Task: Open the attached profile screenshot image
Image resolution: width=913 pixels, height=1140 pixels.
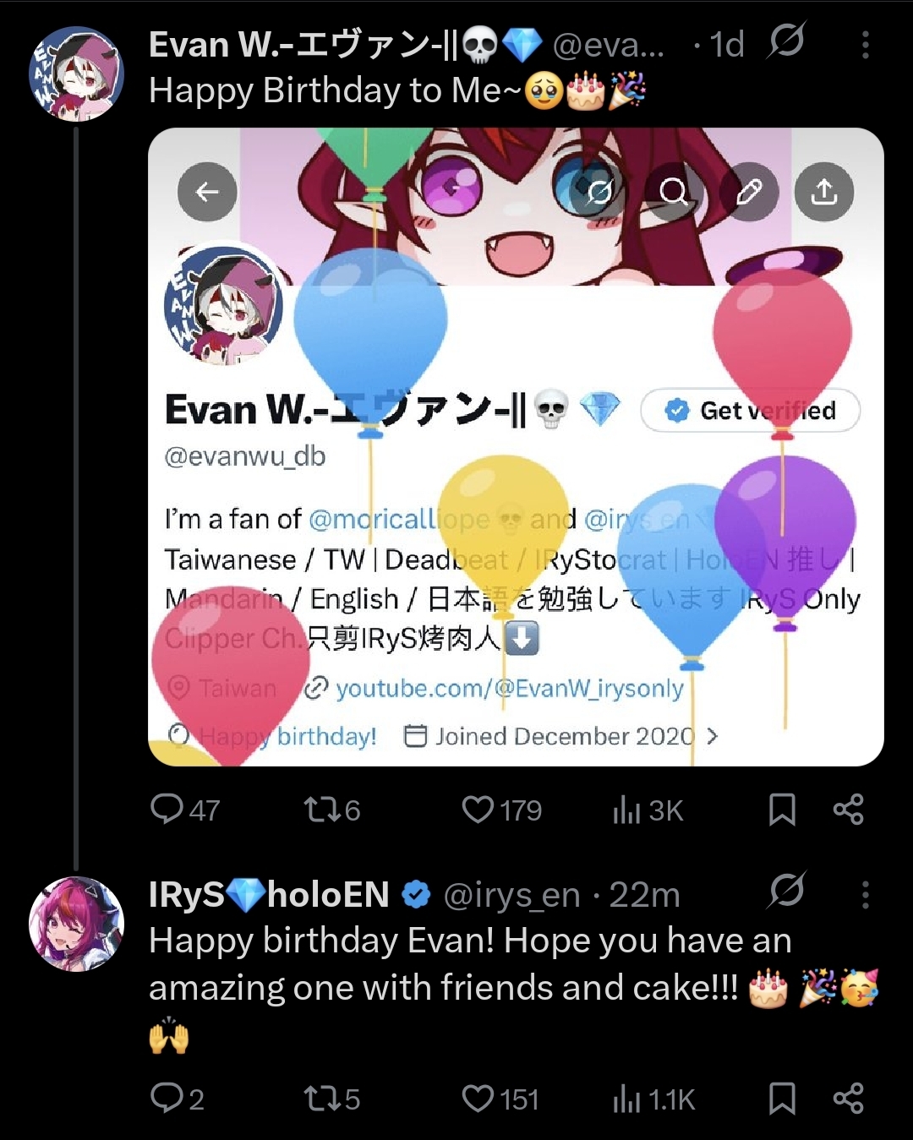Action: click(516, 447)
